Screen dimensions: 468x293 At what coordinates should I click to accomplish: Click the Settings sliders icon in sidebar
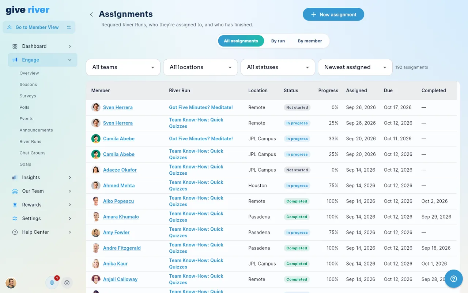coord(15,219)
